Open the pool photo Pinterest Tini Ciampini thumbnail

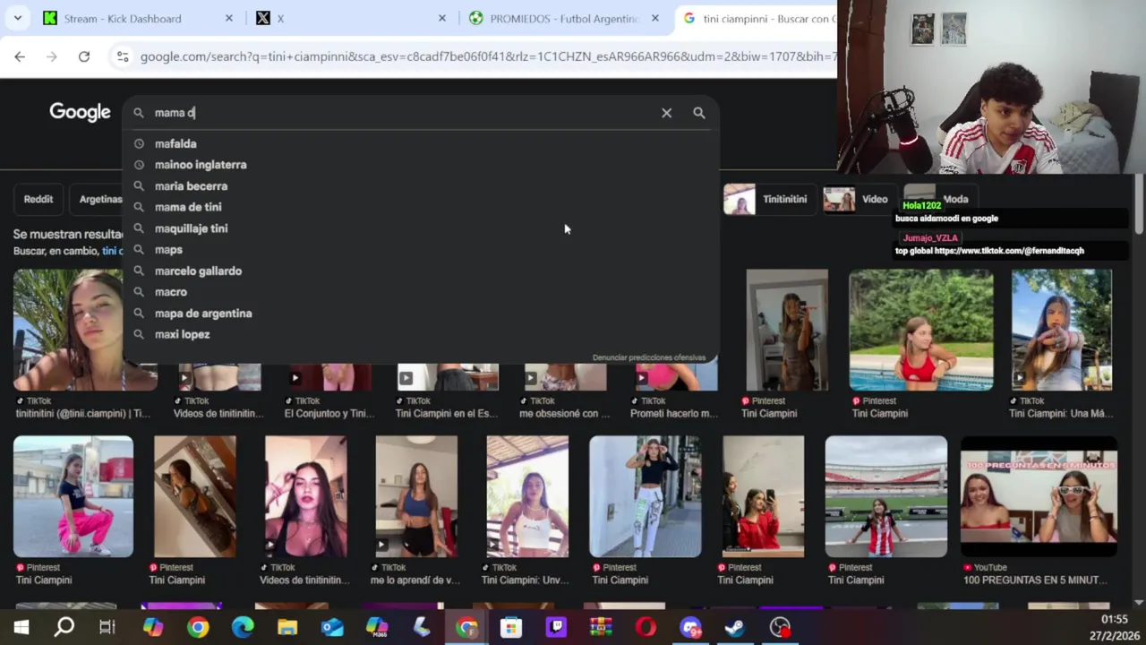pyautogui.click(x=920, y=330)
